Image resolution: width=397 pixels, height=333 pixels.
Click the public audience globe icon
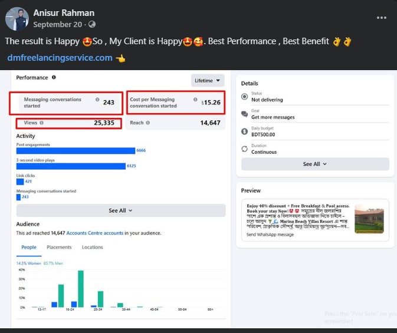pyautogui.click(x=92, y=24)
